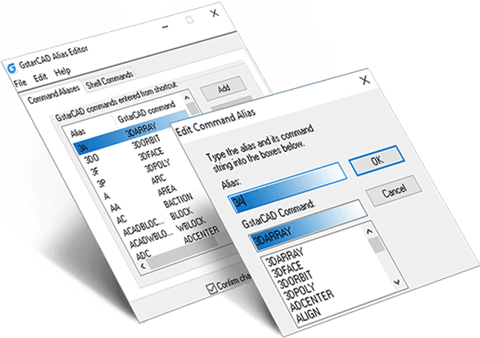Click the Alias column header

[78, 133]
